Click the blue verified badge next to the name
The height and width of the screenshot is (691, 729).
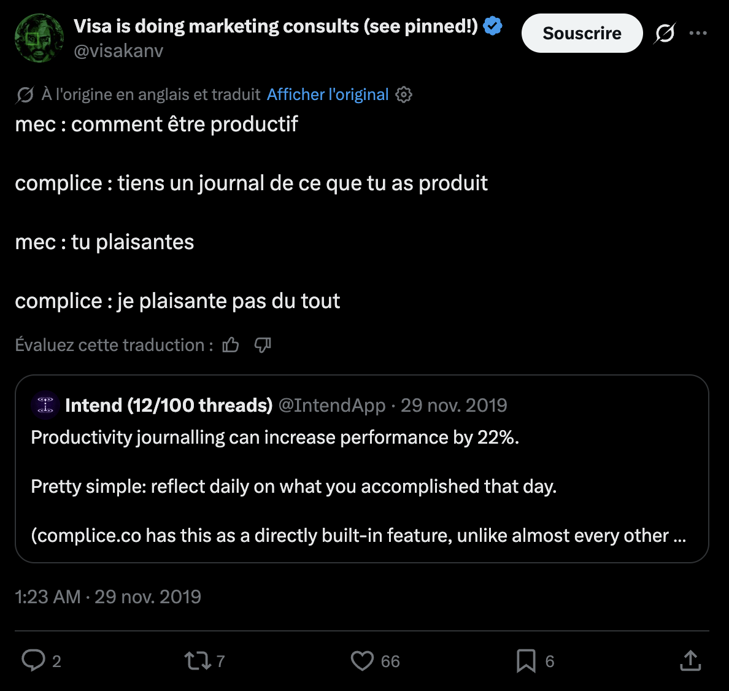coord(492,26)
